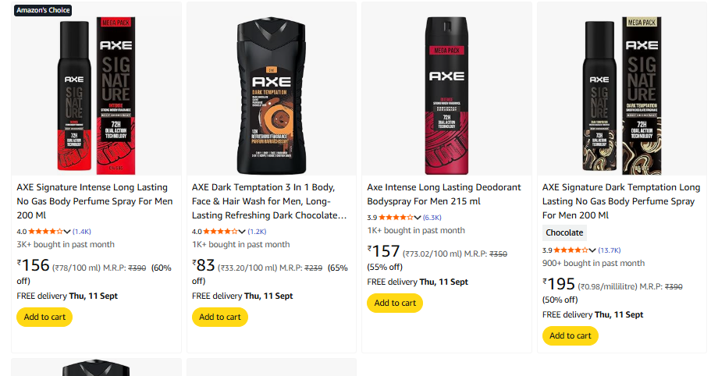Open rating dropdown chevron for AXE Signature Intense

pyautogui.click(x=67, y=232)
